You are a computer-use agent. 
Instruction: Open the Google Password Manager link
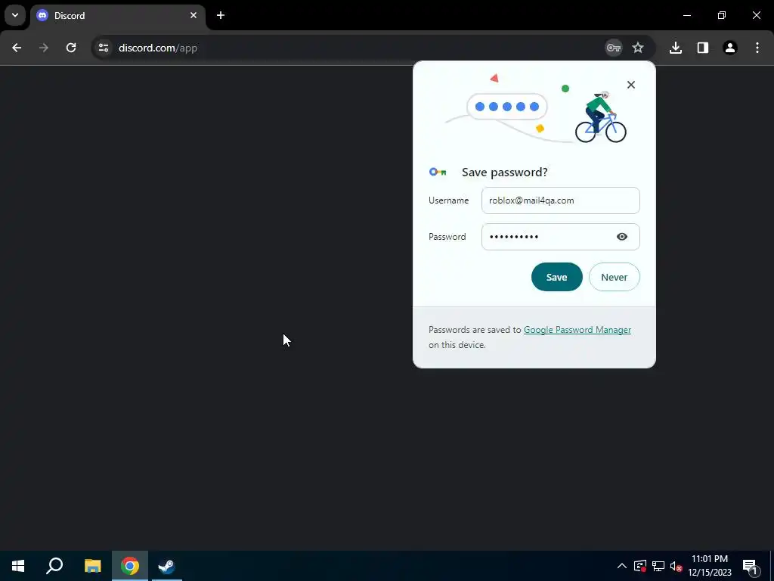click(x=577, y=330)
